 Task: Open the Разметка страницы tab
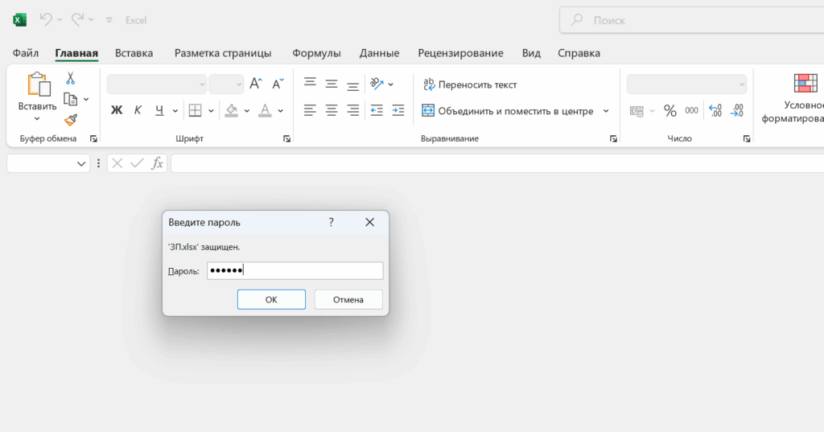pos(223,53)
